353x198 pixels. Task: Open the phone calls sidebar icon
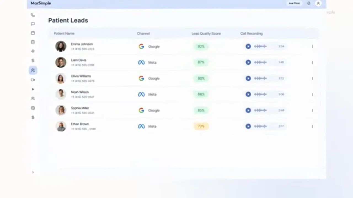(x=33, y=15)
